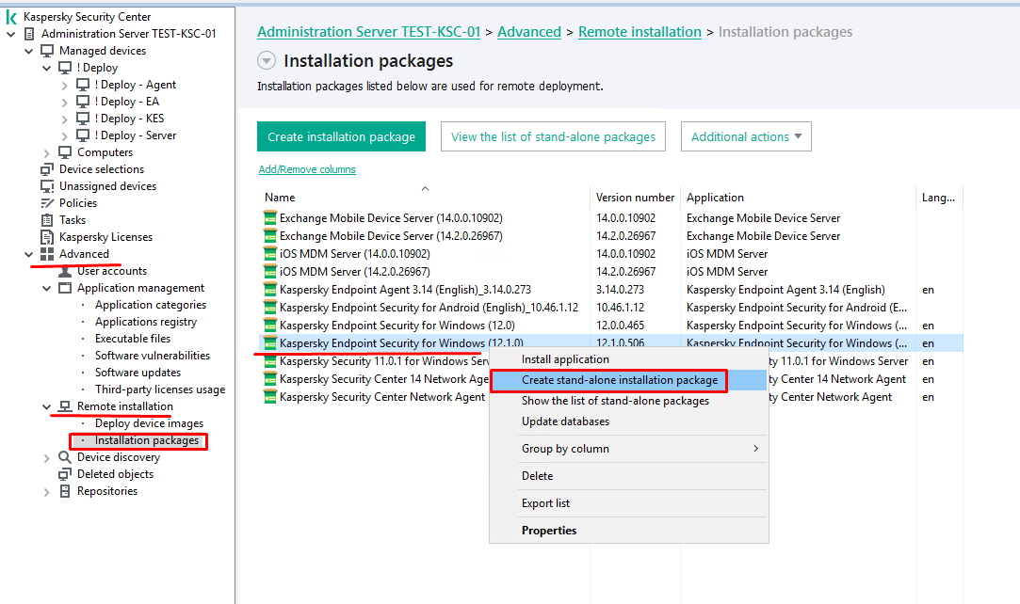Select Properties in the context menu

tap(549, 531)
